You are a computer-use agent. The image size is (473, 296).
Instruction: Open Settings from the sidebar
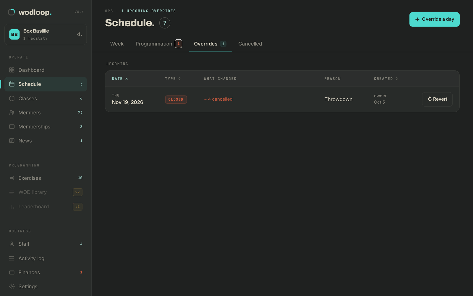pyautogui.click(x=46, y=287)
